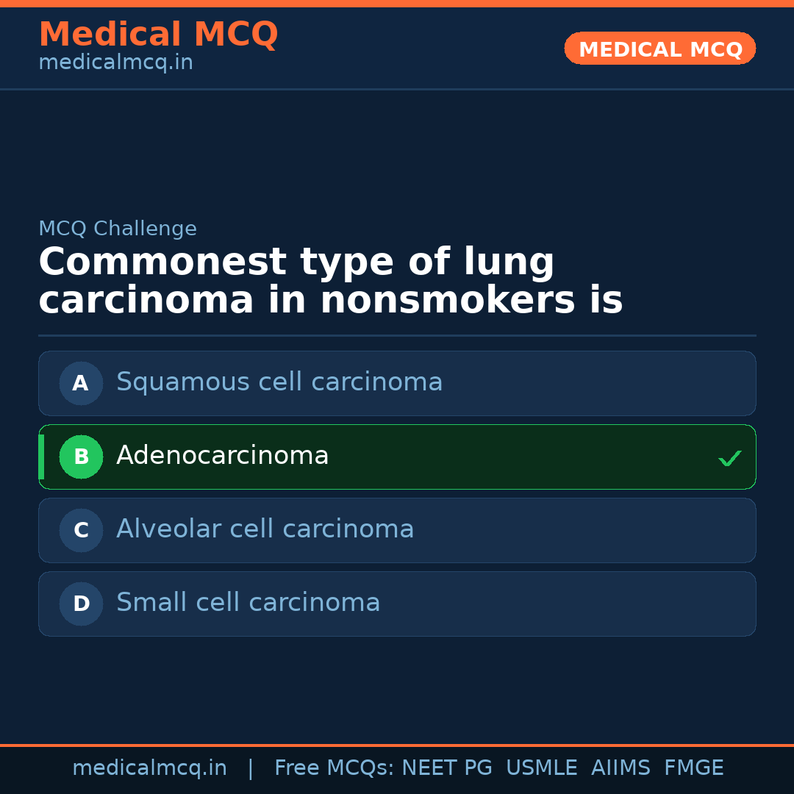Screen dimensions: 794x794
Task: Click the FMGE footer text
Action: point(693,768)
